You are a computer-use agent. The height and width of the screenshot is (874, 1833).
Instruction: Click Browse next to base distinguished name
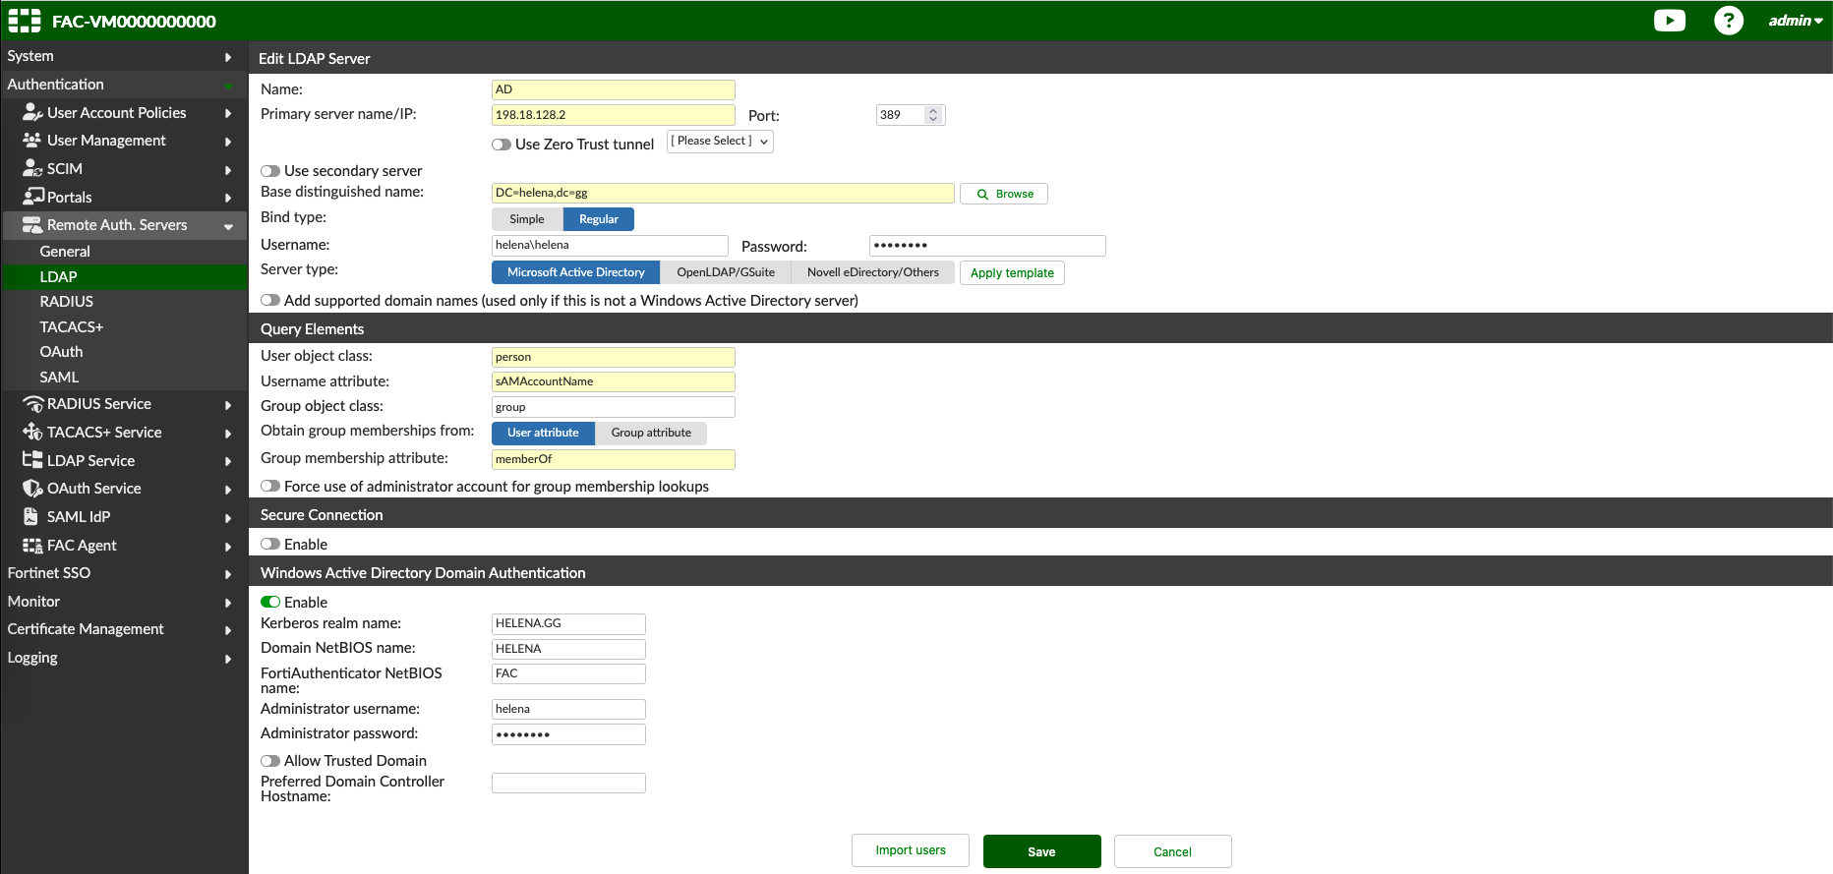click(x=1004, y=194)
